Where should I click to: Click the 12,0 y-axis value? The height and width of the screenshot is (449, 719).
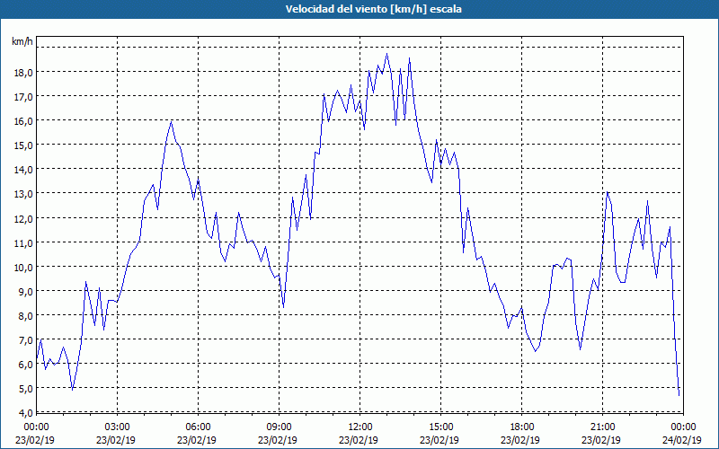pyautogui.click(x=23, y=218)
